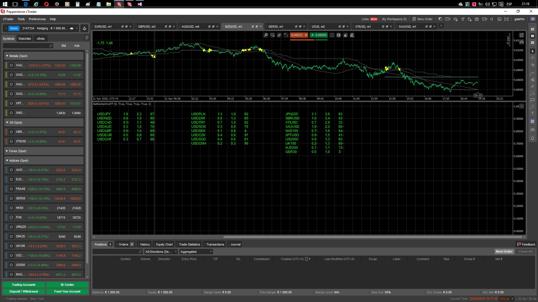Image resolution: width=538 pixels, height=302 pixels.
Task: Open the Help menu
Action: coord(53,19)
